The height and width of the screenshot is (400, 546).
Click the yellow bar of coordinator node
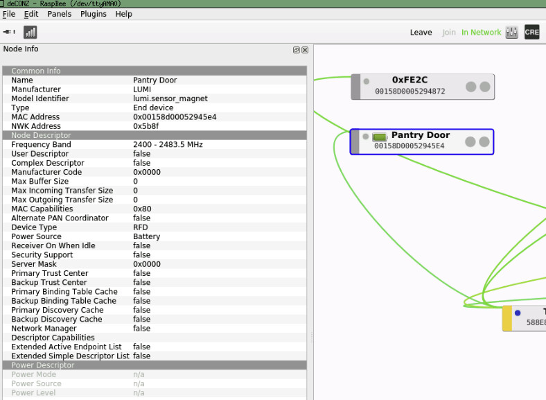[507, 318]
